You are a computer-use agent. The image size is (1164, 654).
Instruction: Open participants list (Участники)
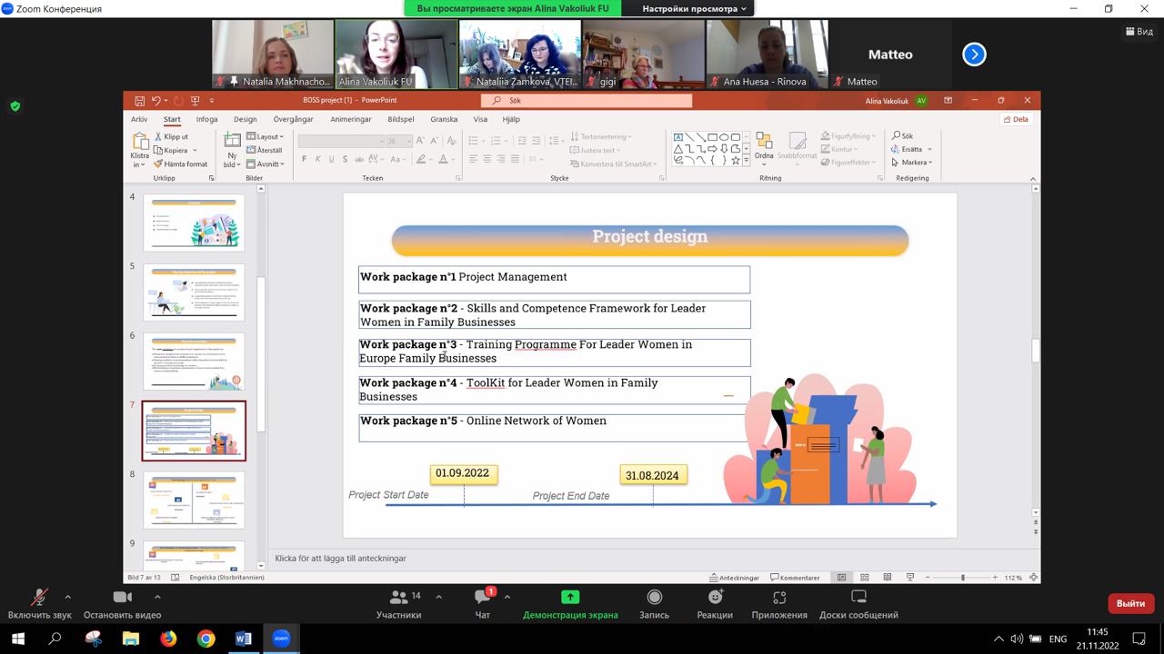[398, 598]
